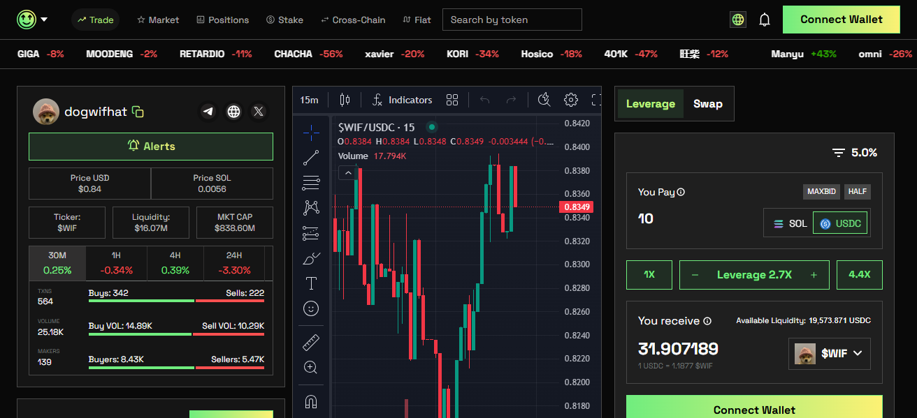Screen dimensions: 917x418
Task: Open slippage settings 5.0%
Action: coord(854,153)
